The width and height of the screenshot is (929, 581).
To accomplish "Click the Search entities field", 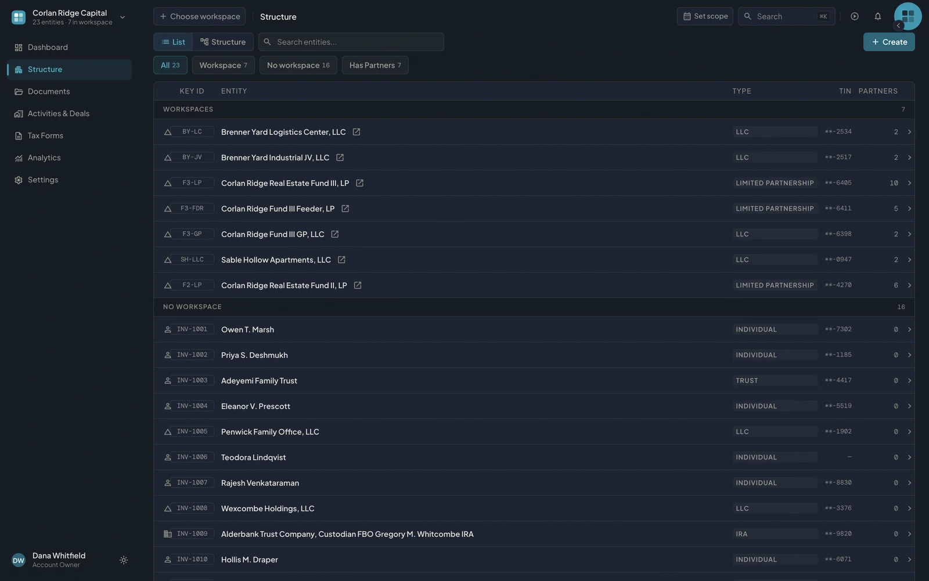I will [351, 42].
